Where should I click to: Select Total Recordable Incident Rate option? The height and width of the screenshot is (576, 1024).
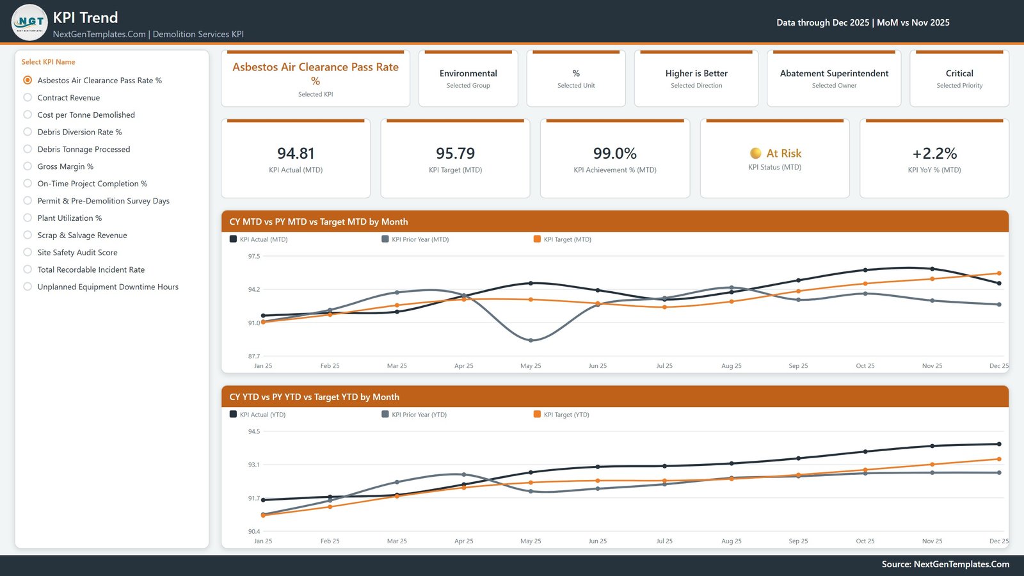[x=28, y=269]
